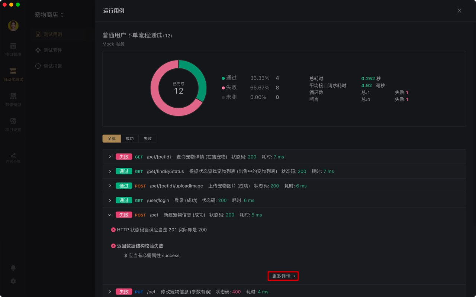The height and width of the screenshot is (297, 476).
Task: Open notifications bell icon
Action: pyautogui.click(x=13, y=268)
